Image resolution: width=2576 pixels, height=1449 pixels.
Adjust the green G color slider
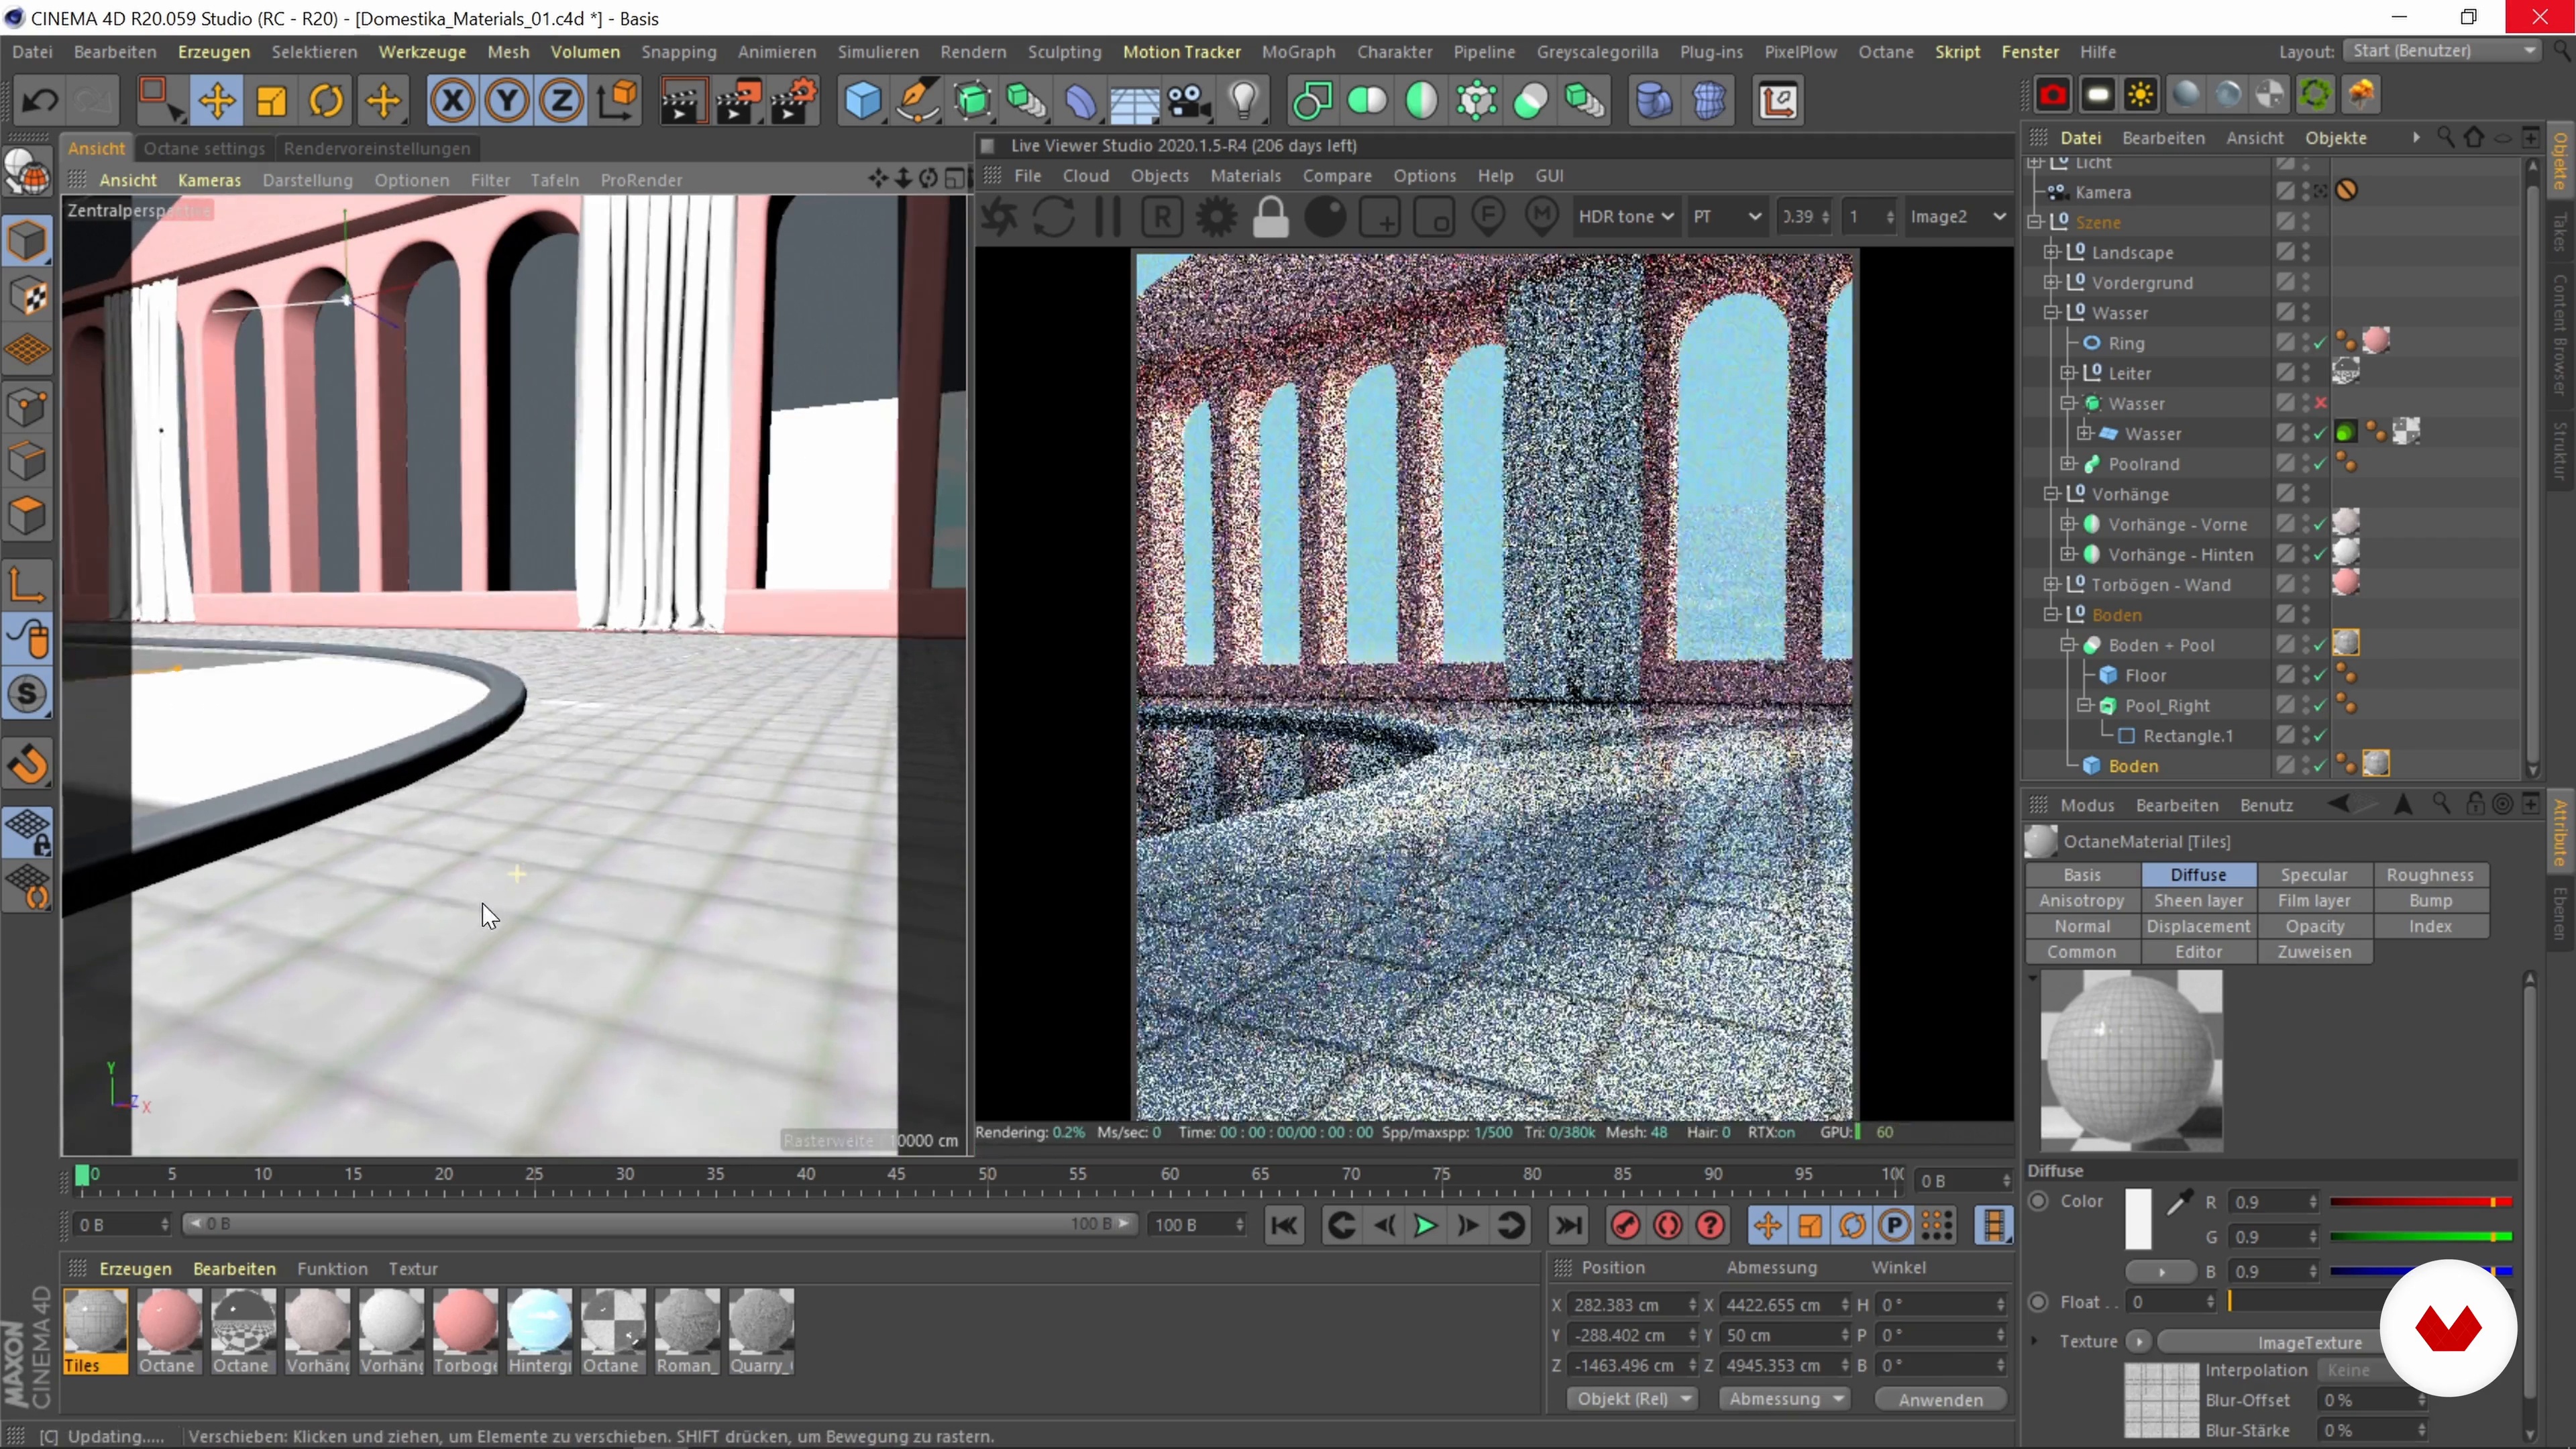(2420, 1237)
